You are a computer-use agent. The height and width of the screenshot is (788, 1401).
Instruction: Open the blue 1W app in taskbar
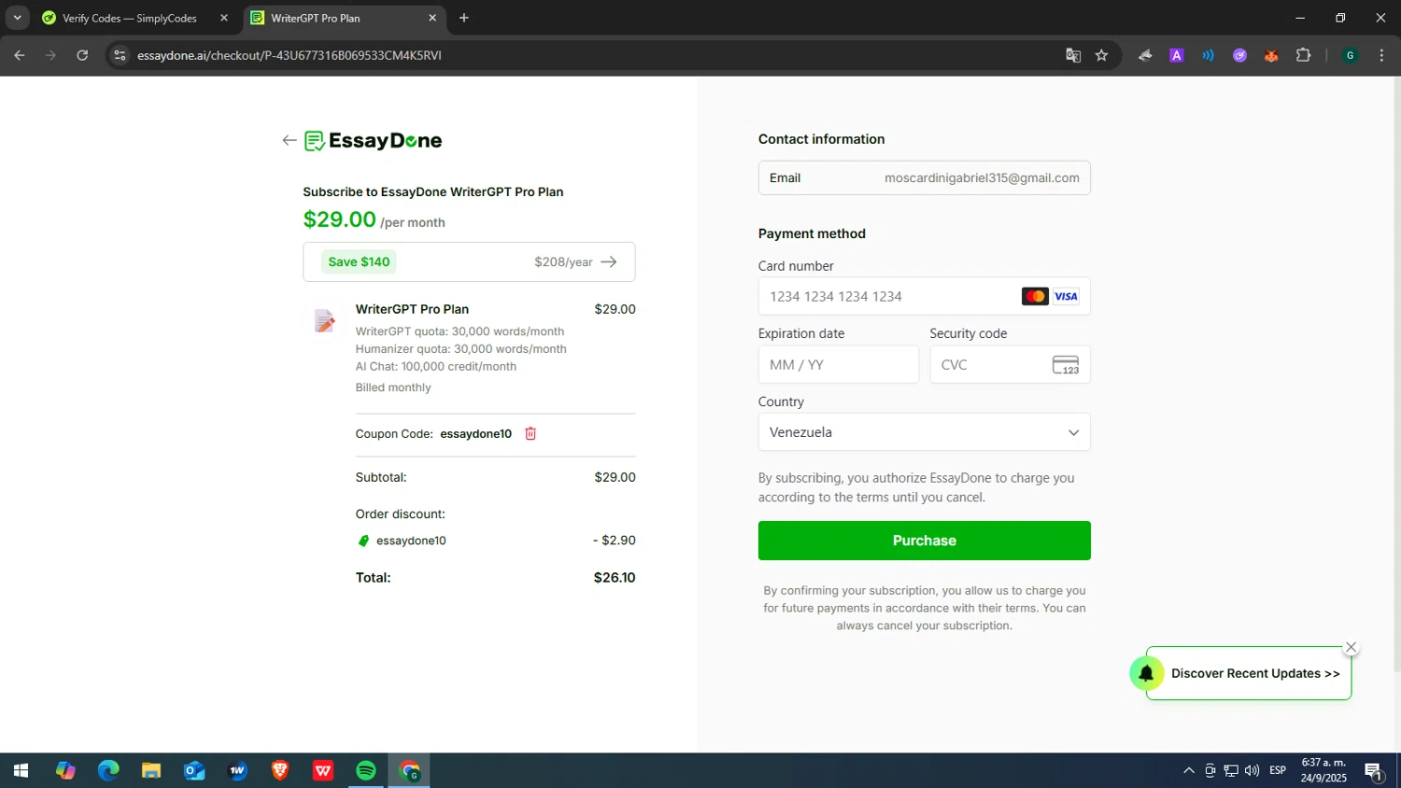237,770
